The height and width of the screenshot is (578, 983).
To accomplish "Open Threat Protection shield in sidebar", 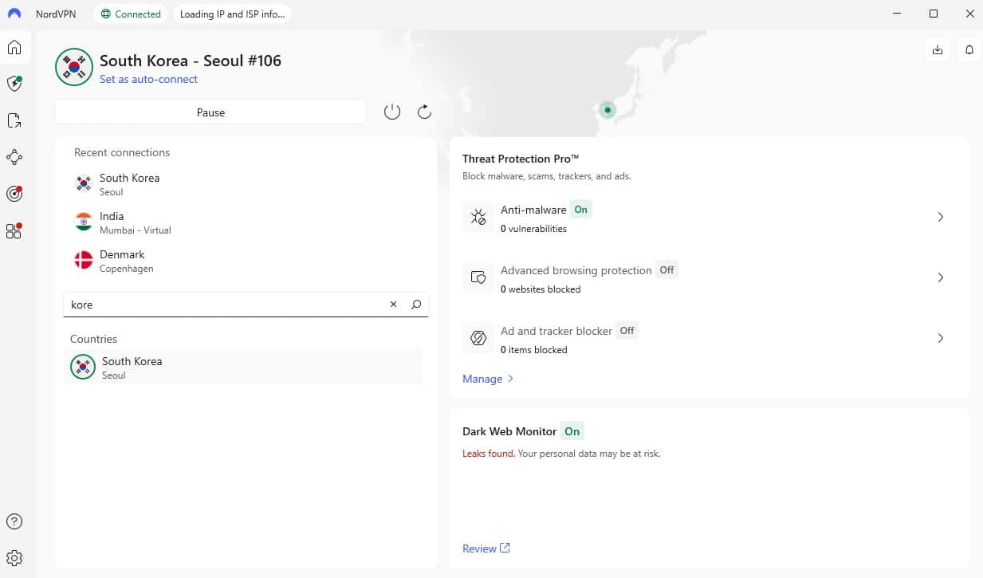I will (x=14, y=84).
